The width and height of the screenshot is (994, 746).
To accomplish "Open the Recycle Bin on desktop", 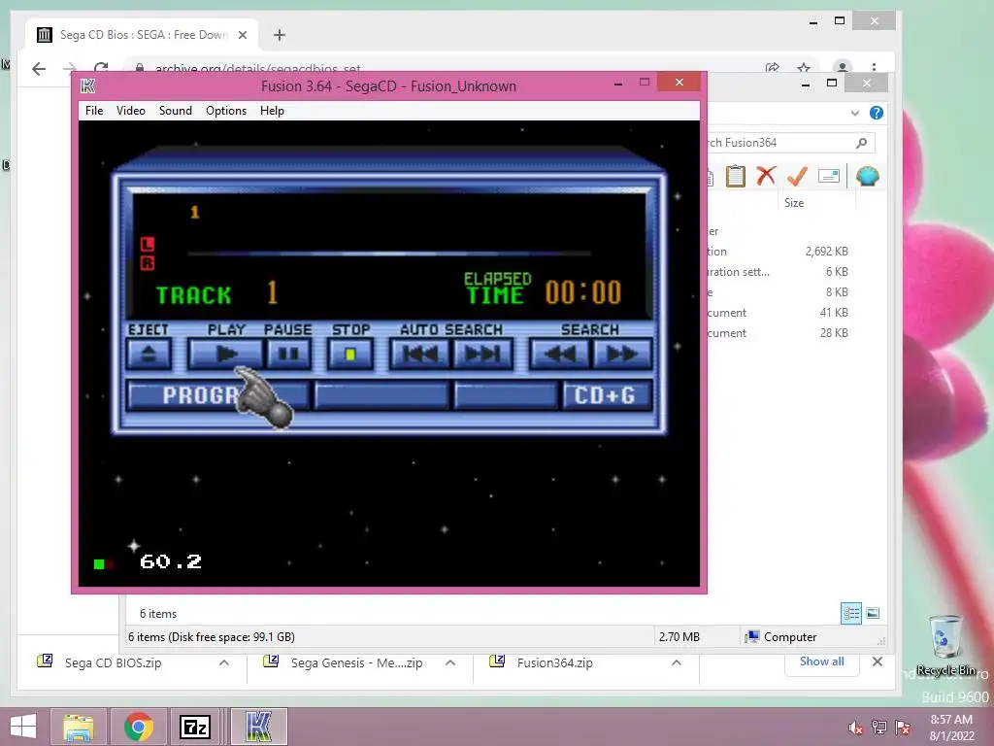I will click(945, 645).
